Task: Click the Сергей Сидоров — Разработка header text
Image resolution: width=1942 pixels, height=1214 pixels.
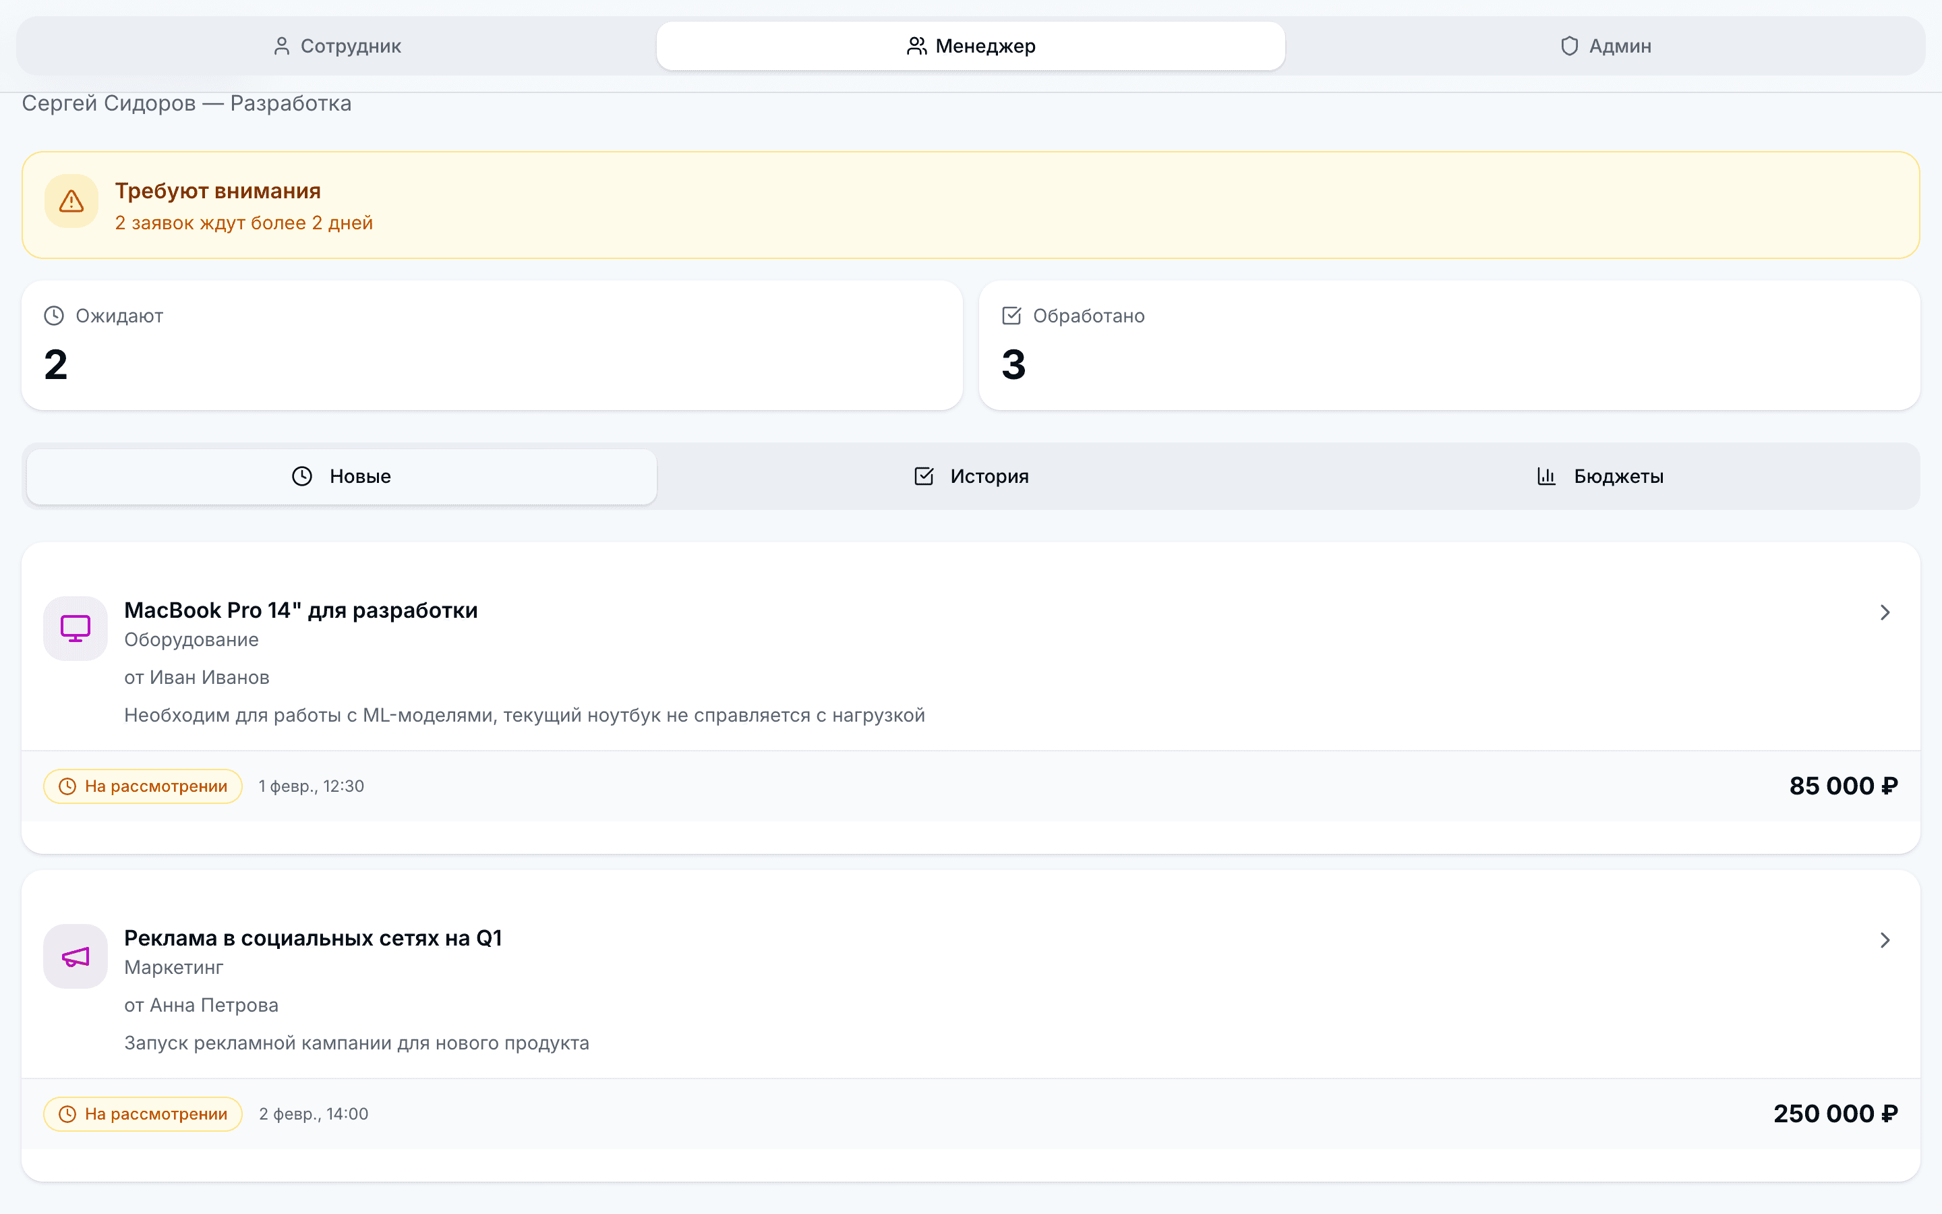Action: tap(186, 104)
